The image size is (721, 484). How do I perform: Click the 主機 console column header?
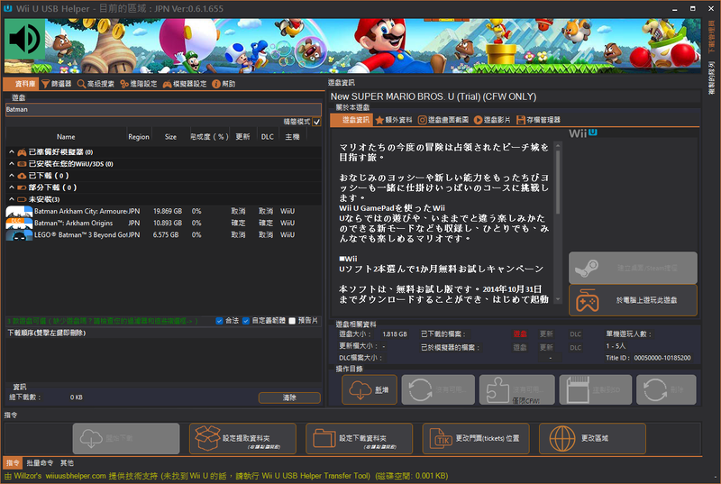point(292,137)
